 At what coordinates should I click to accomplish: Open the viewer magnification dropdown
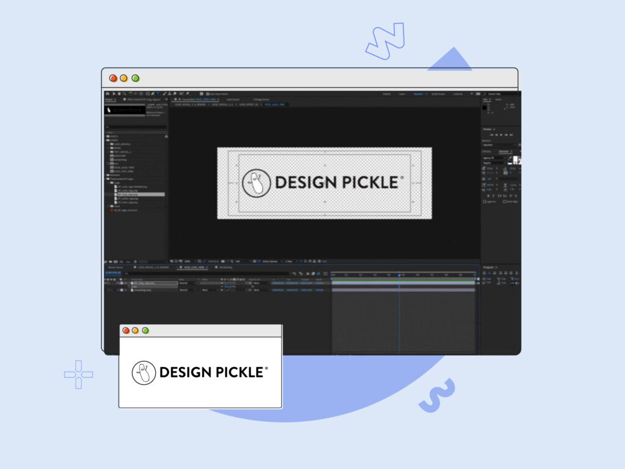point(189,261)
